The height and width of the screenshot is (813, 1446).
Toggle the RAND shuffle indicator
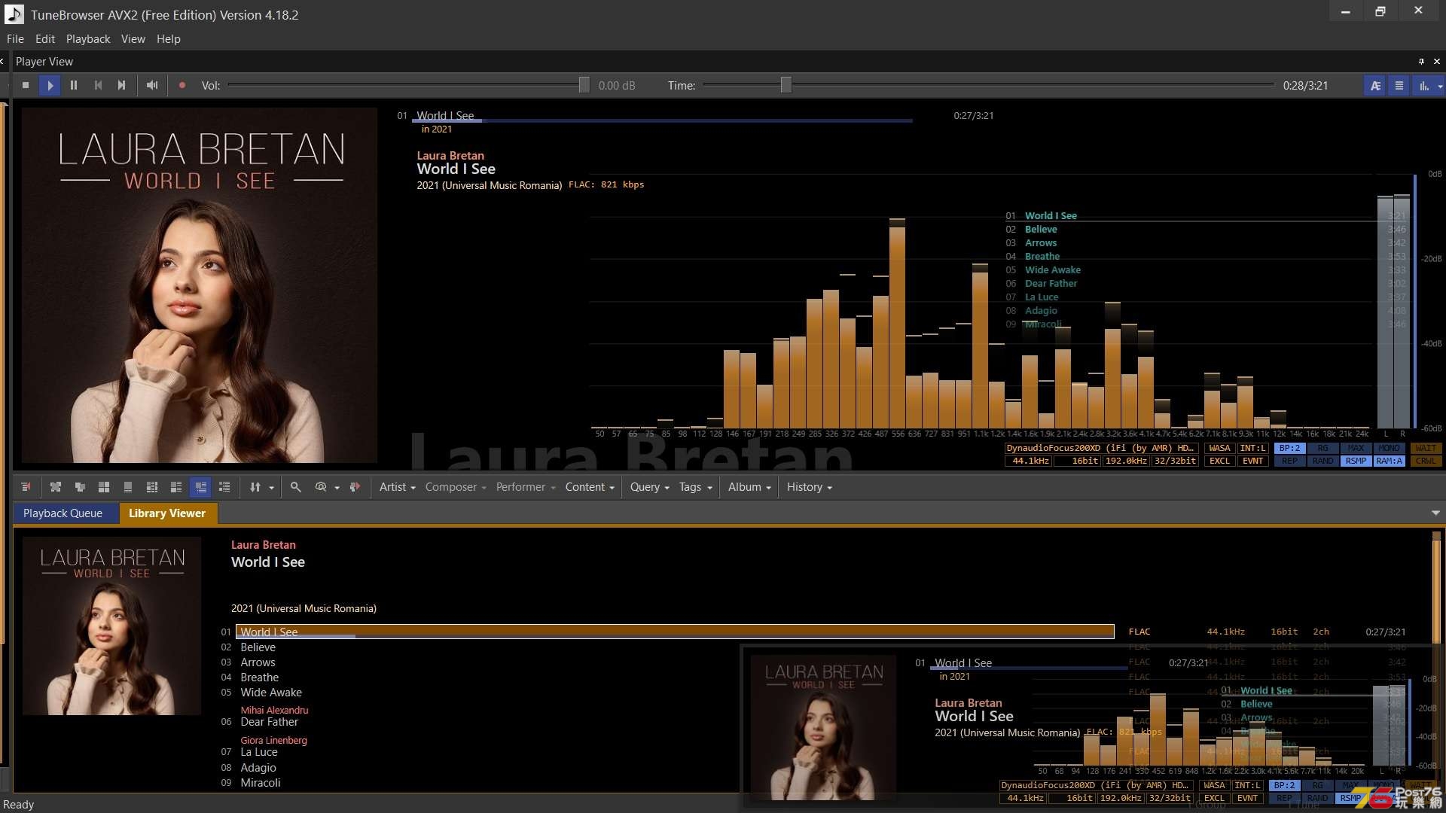[1322, 461]
